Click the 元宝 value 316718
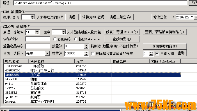The image size is (197, 111). tap(81, 93)
